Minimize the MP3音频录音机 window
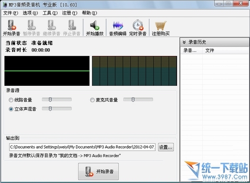The image size is (250, 183). pos(219,3)
